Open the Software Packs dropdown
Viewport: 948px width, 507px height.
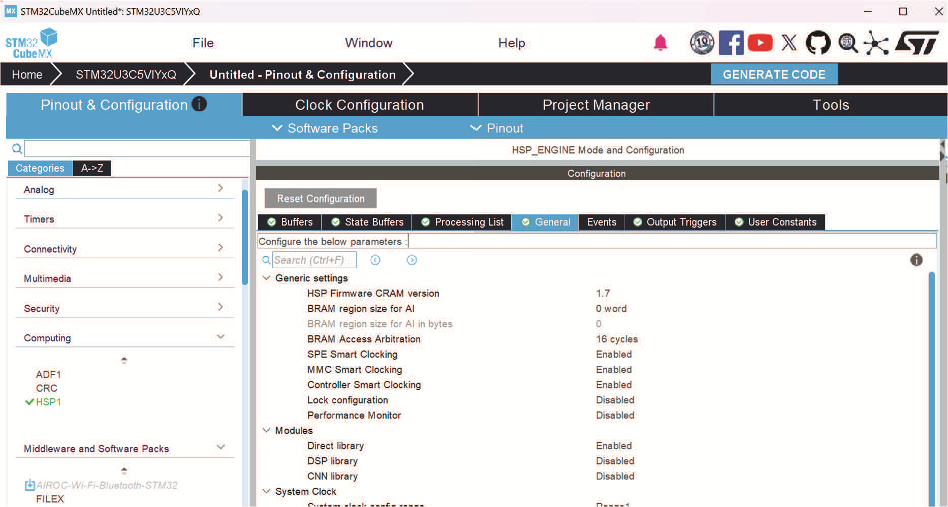click(x=325, y=128)
